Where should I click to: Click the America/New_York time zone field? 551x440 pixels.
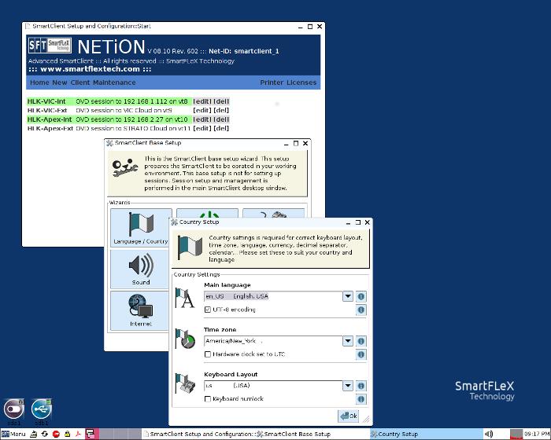[x=273, y=341]
